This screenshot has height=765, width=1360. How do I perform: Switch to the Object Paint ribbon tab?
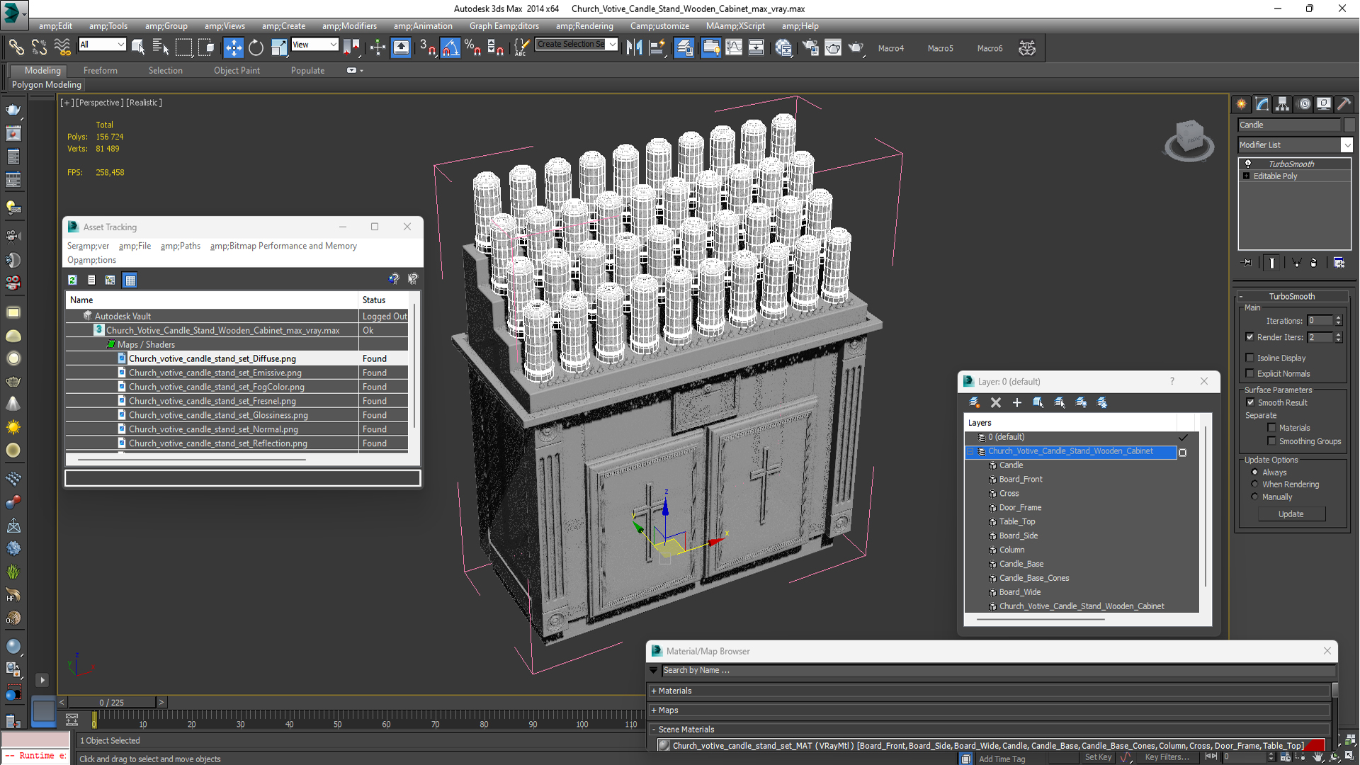point(237,70)
